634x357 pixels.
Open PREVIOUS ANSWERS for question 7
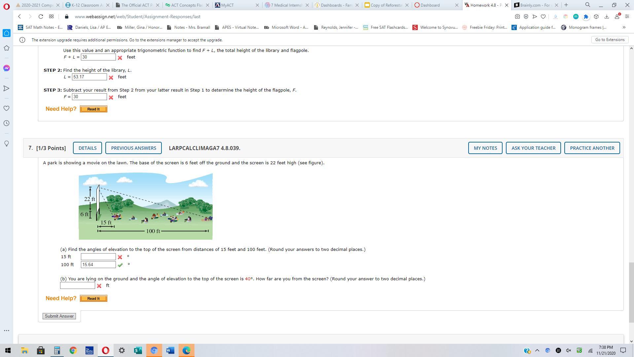pyautogui.click(x=133, y=148)
